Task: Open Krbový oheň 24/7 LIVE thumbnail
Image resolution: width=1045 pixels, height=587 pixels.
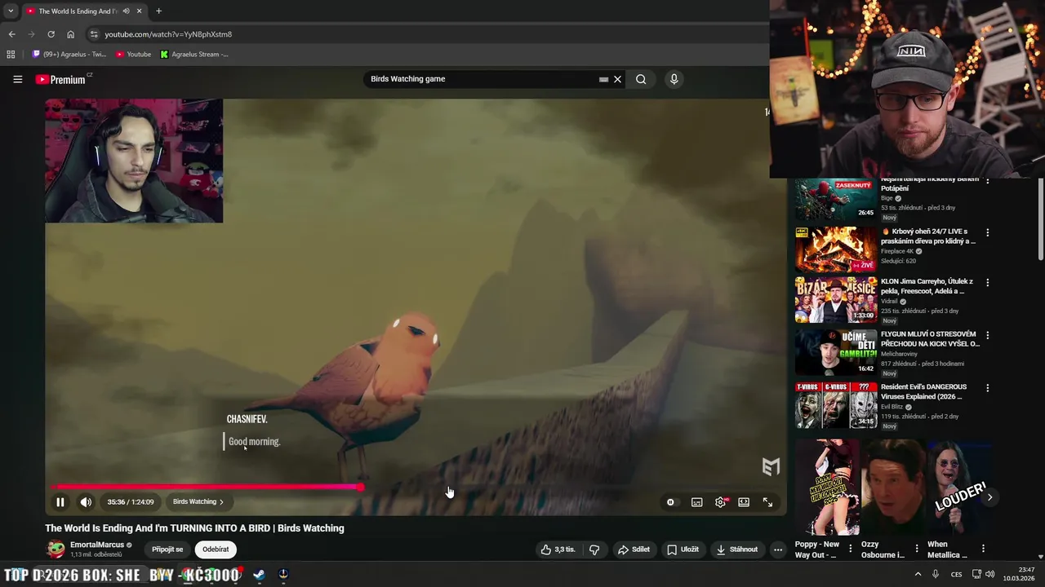Action: click(836, 249)
